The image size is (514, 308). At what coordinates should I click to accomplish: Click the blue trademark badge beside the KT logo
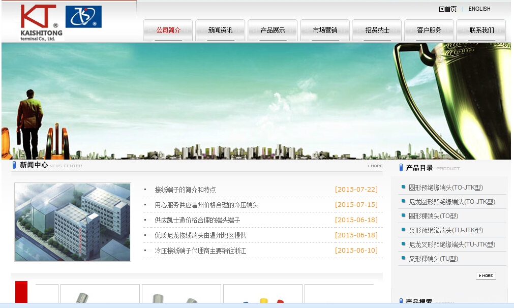[x=83, y=17]
